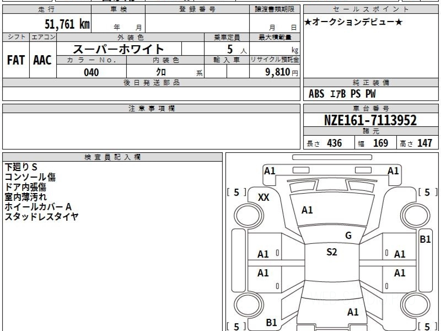Click the 外装色 header cell
Screen dimensions: 441x331
(130, 37)
